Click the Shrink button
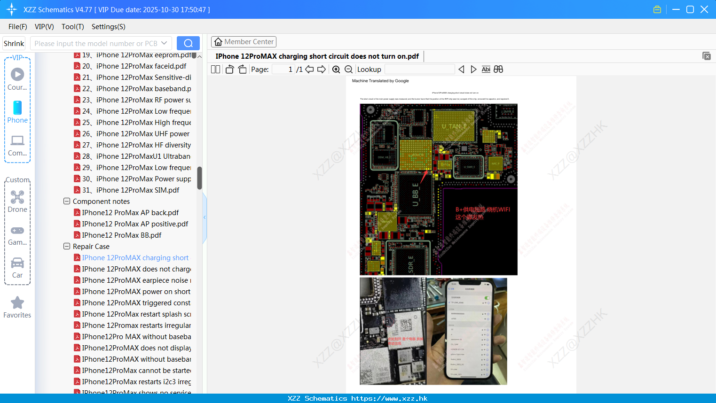 (14, 43)
